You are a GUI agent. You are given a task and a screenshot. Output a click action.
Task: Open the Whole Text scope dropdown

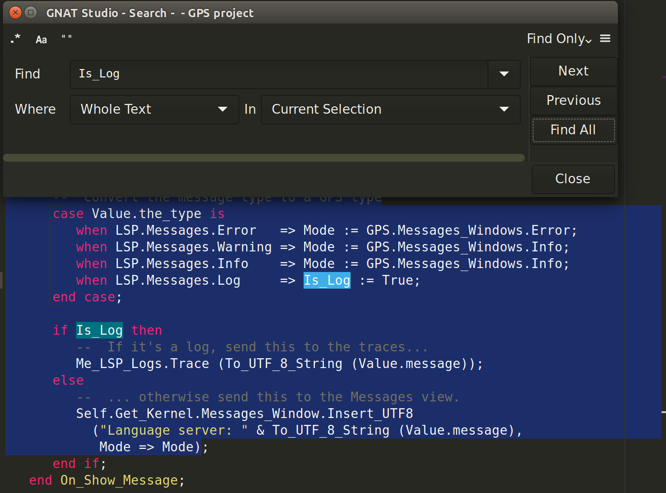pyautogui.click(x=154, y=109)
